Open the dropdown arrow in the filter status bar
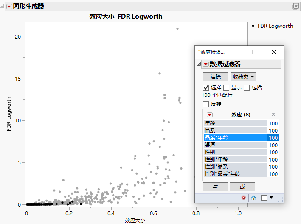 point(271,198)
